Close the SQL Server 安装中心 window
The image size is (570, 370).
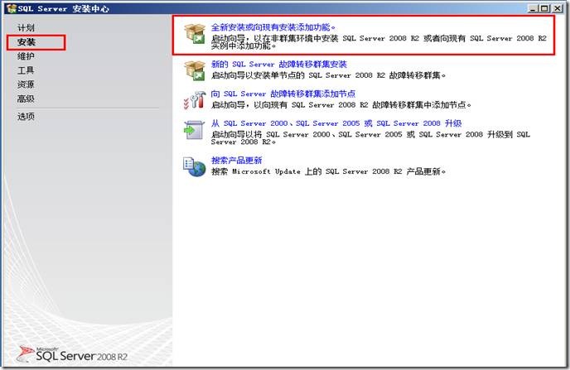557,8
